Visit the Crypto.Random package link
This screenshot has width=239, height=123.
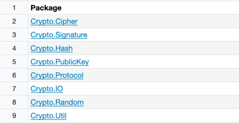point(57,102)
